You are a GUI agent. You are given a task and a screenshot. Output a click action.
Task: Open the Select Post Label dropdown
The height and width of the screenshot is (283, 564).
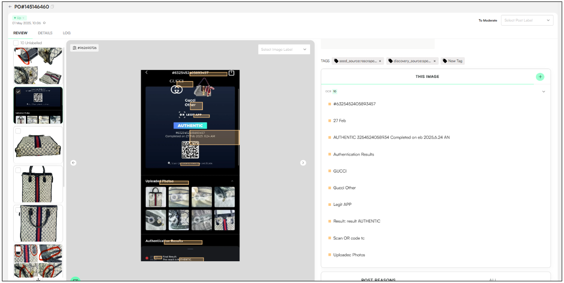pyautogui.click(x=527, y=20)
